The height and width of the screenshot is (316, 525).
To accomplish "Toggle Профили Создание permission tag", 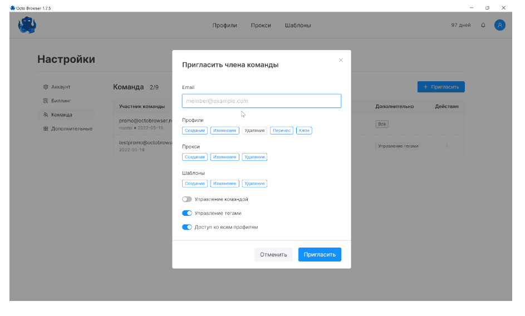I will tap(195, 131).
